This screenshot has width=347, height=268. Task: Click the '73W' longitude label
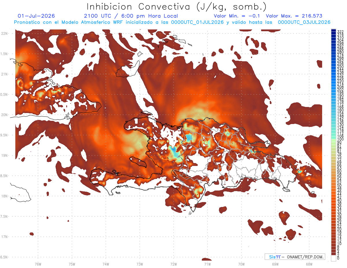click(140, 264)
